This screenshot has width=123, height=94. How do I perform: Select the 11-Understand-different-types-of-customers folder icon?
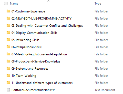(x=8, y=83)
